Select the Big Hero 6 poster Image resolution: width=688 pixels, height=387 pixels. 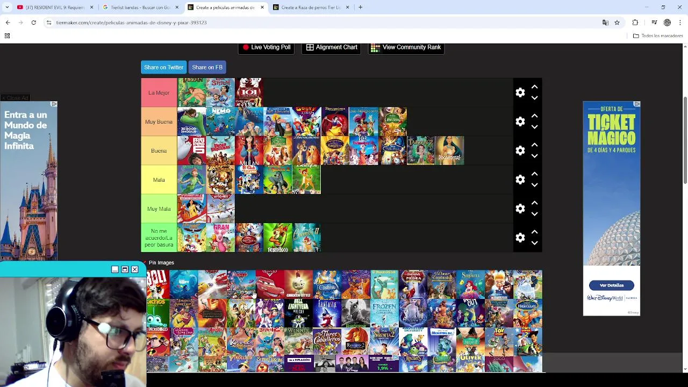pos(191,150)
